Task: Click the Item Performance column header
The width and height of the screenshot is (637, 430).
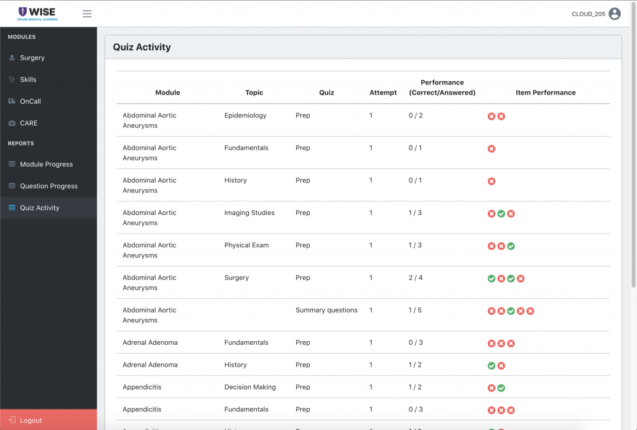Action: pos(546,93)
